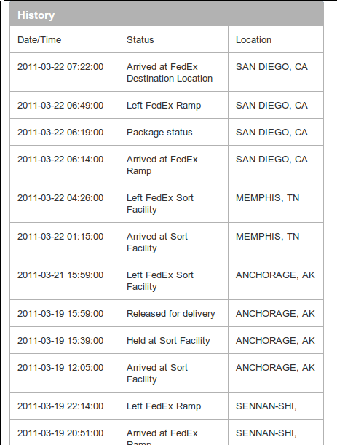Click ANCHORAGE, AK beside Released for delivery
Screen dimensions: 337x445
pos(275,314)
